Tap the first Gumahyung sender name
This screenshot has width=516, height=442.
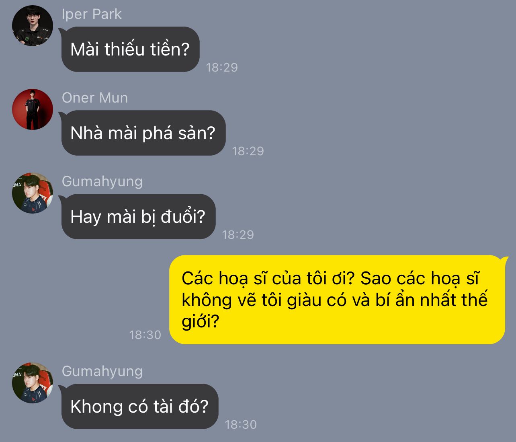click(102, 181)
